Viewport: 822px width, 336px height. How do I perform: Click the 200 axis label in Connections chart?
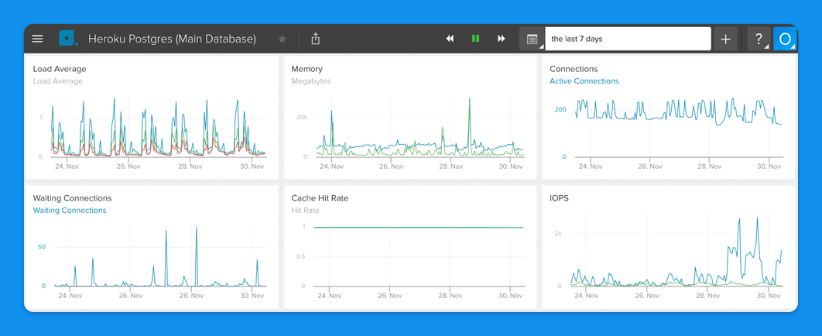pos(560,109)
